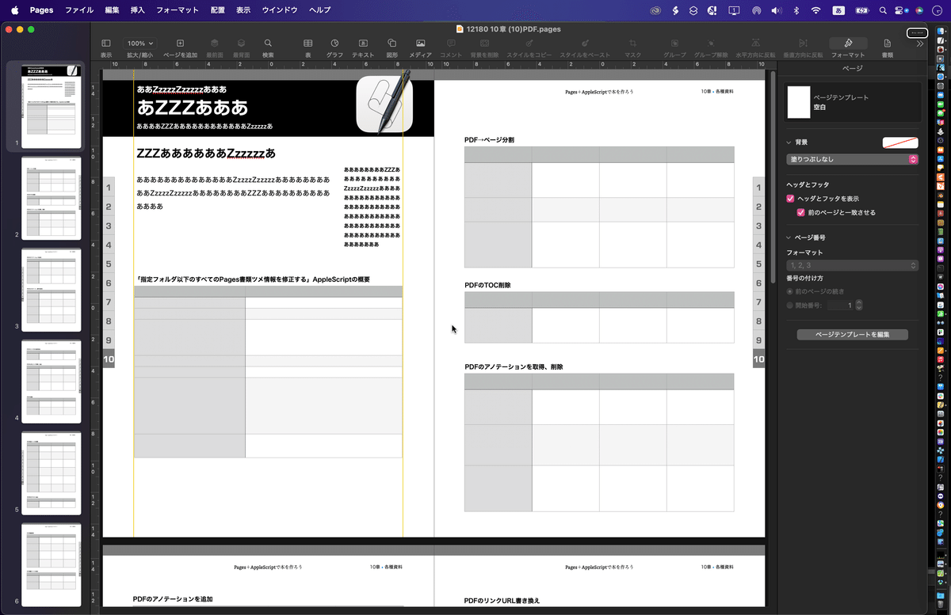951x615 pixels.
Task: Select page 3 thumbnail in sidebar
Action: pyautogui.click(x=51, y=293)
